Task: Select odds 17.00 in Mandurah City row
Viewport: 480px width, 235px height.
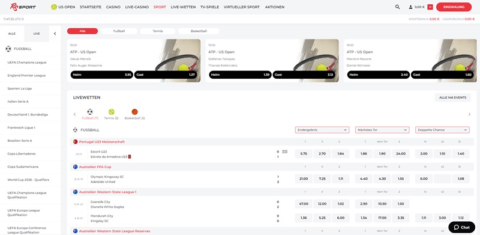Action: tap(382, 218)
